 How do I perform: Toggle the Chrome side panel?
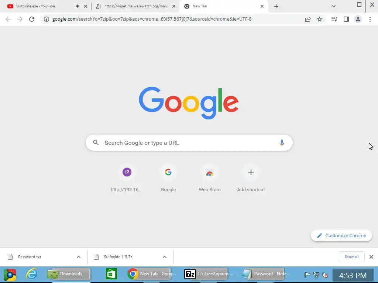(346, 19)
